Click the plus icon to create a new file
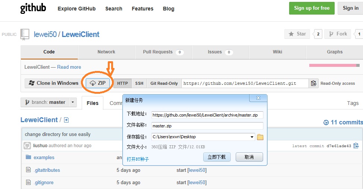 click(66, 120)
